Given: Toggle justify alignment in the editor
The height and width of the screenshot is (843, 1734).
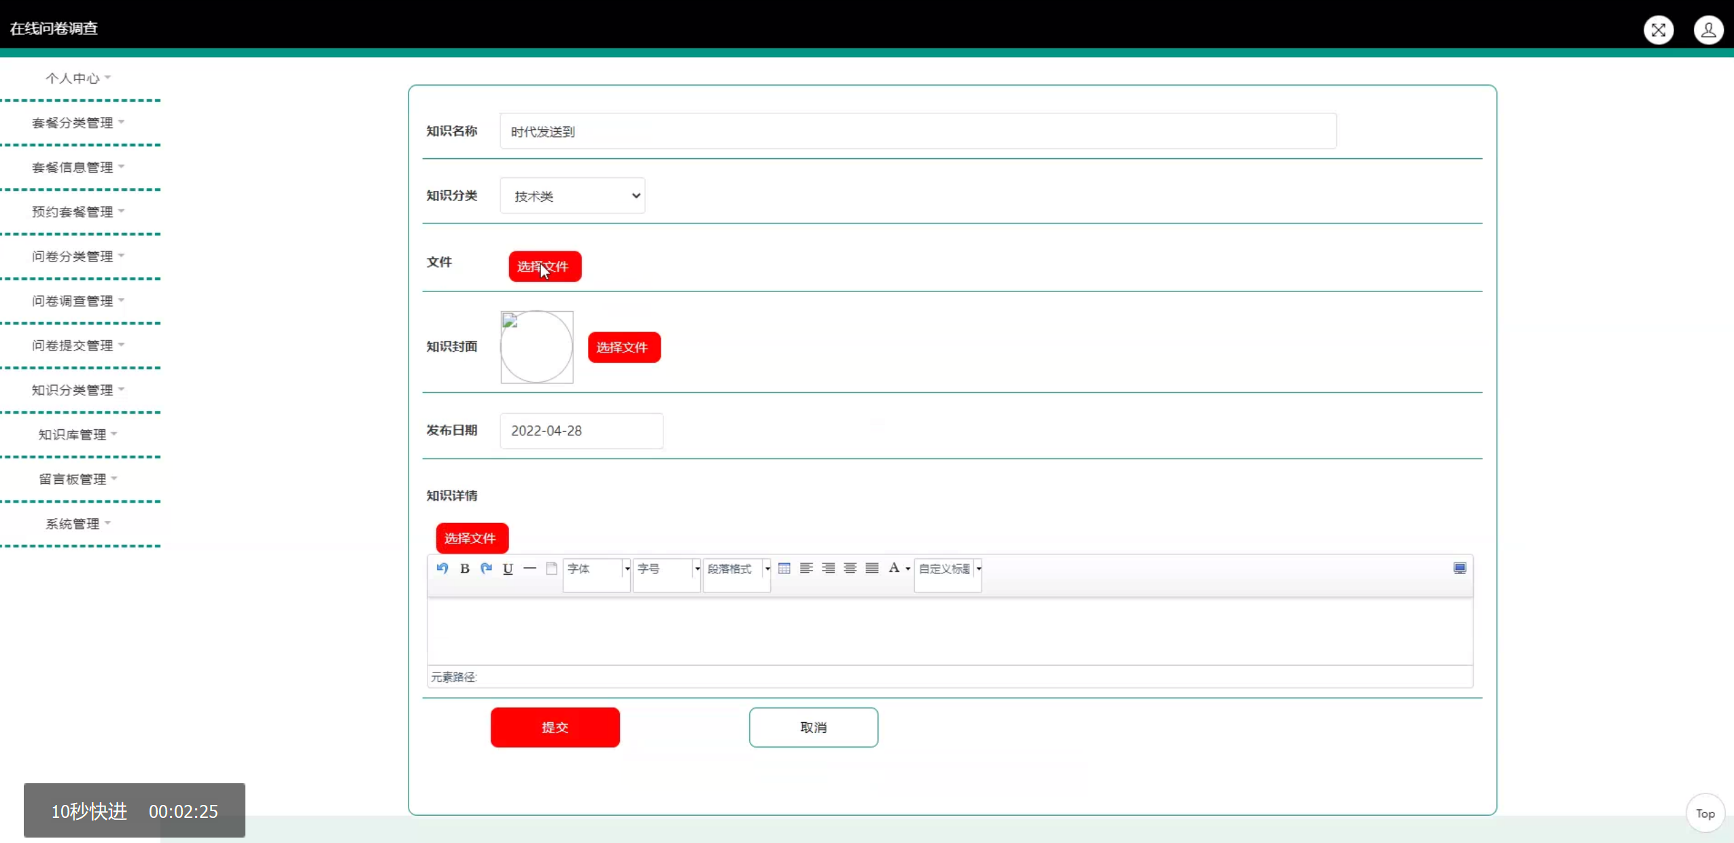Looking at the screenshot, I should pyautogui.click(x=872, y=569).
